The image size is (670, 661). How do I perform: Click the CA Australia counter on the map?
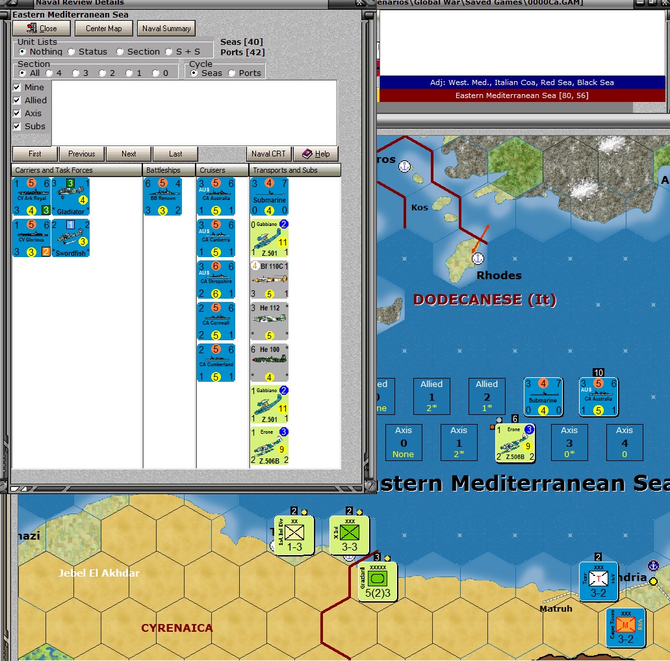click(599, 397)
